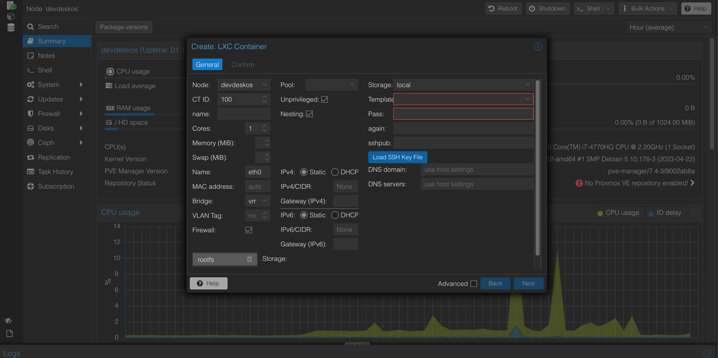Expand the Shell button dropdown arrow
This screenshot has height=358, width=718.
click(x=608, y=9)
